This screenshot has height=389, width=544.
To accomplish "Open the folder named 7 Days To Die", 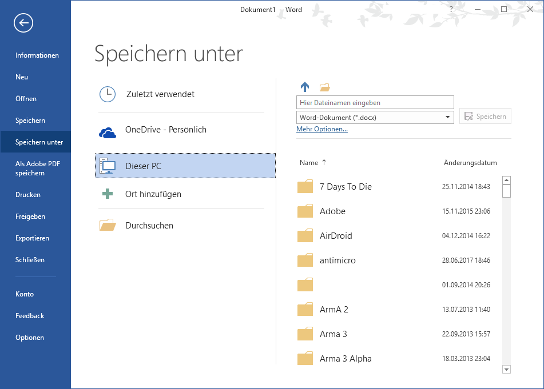I will (x=346, y=187).
